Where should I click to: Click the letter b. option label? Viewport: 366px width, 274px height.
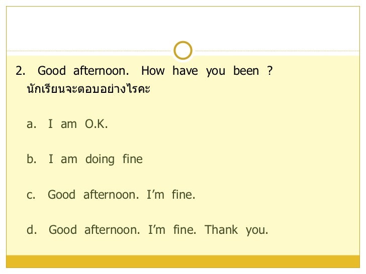pyautogui.click(x=32, y=159)
